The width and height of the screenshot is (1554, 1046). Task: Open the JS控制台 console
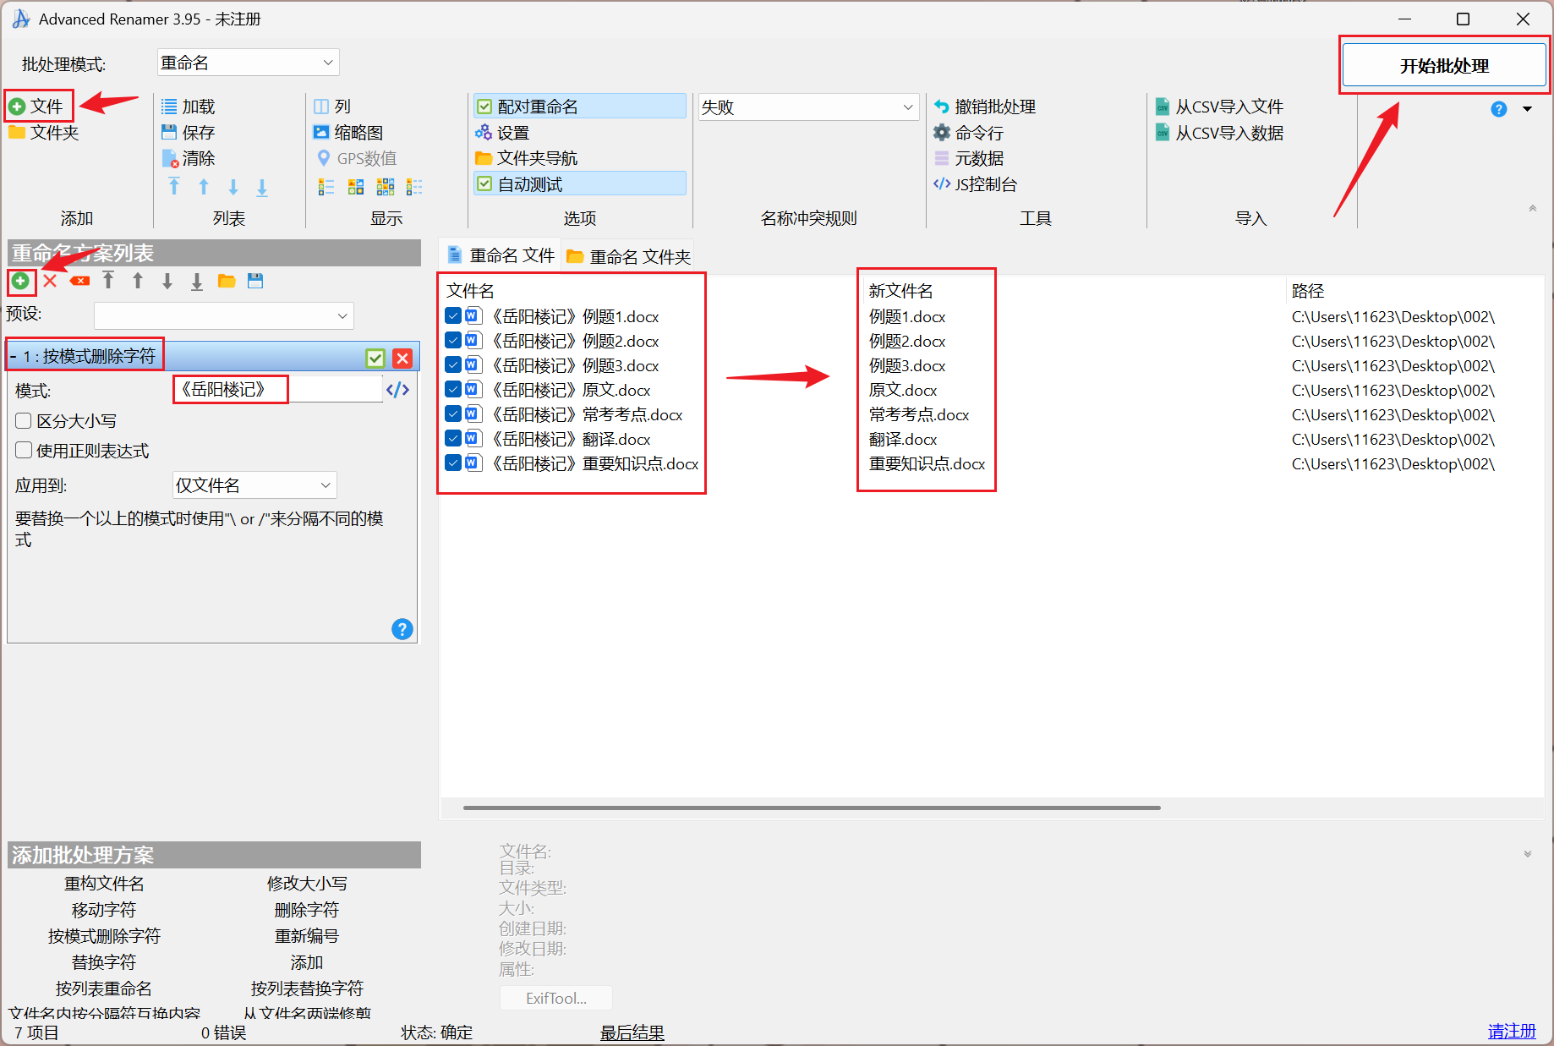(976, 184)
